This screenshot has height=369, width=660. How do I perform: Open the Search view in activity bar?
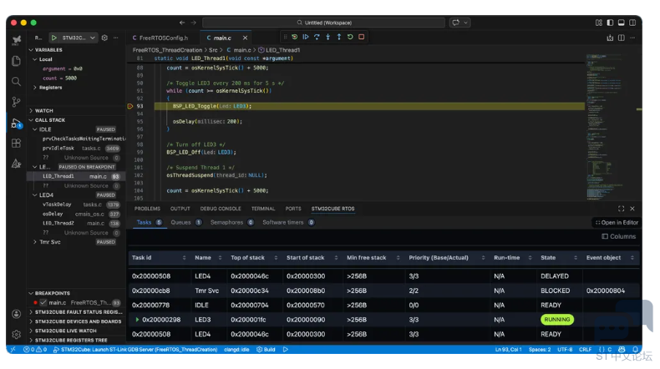[x=16, y=82]
